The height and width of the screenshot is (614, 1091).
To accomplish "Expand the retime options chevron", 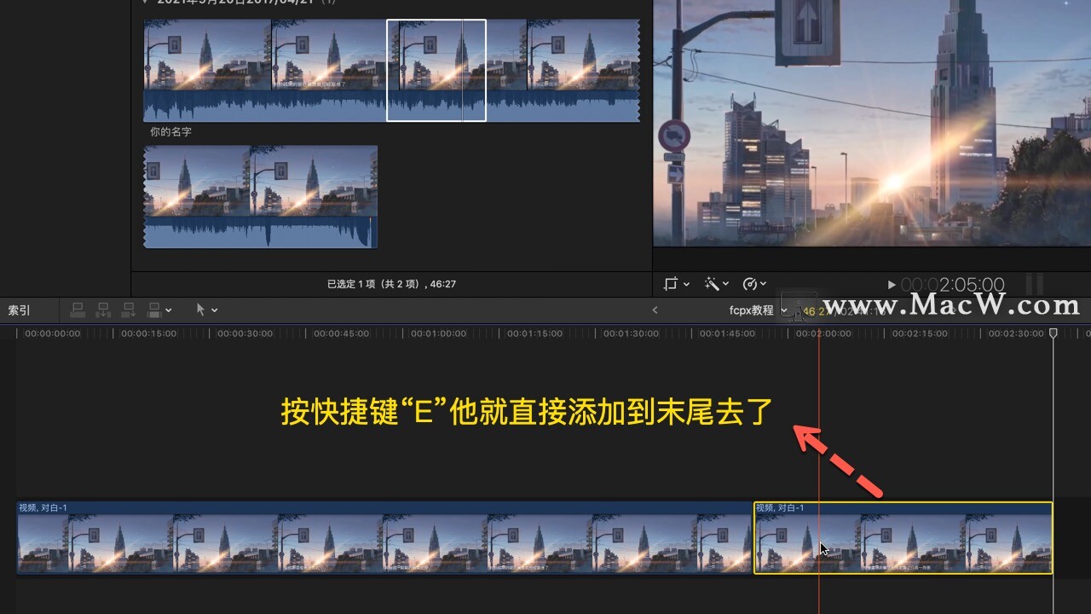I will (763, 284).
